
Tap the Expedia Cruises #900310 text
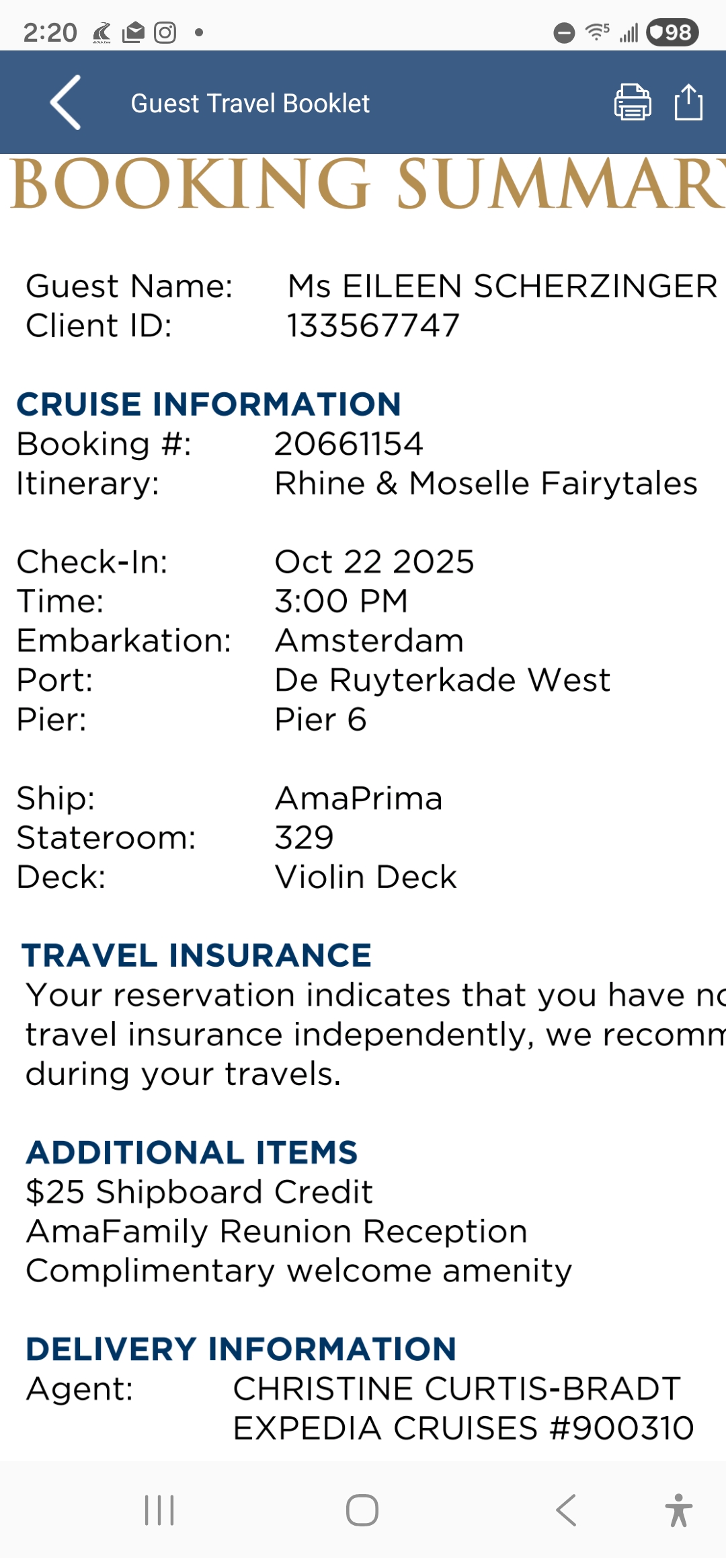click(463, 1428)
